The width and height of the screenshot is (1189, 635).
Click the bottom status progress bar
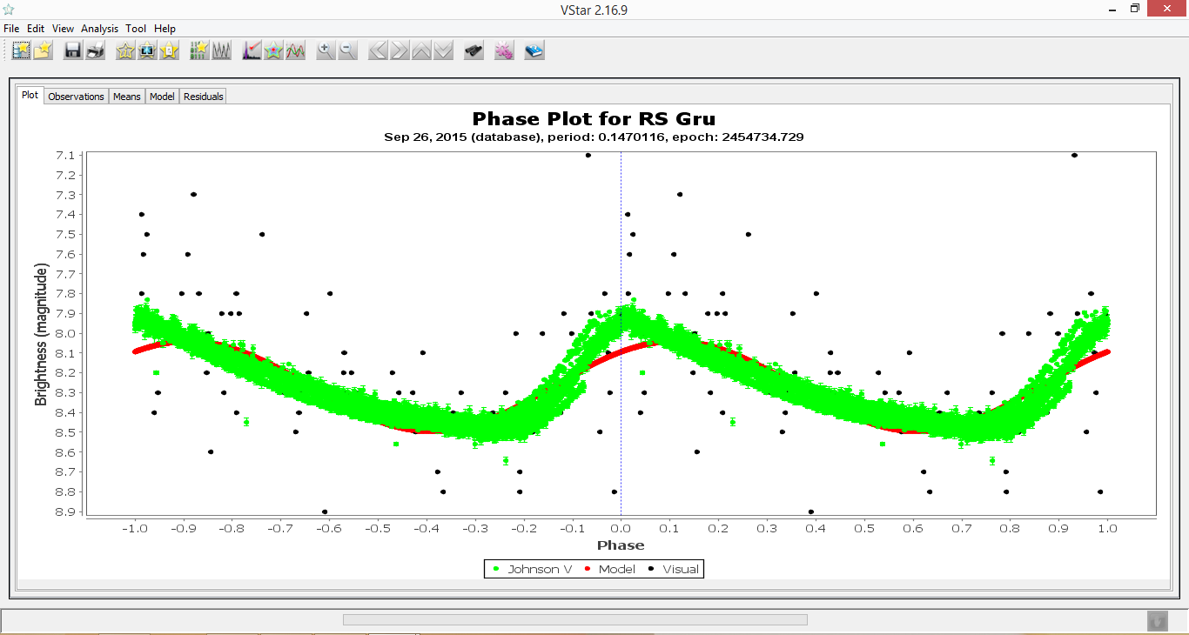pos(574,620)
